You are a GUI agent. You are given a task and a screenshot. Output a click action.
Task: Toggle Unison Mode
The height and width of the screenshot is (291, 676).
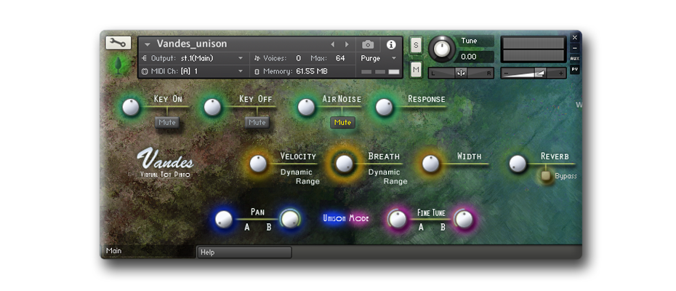point(346,218)
